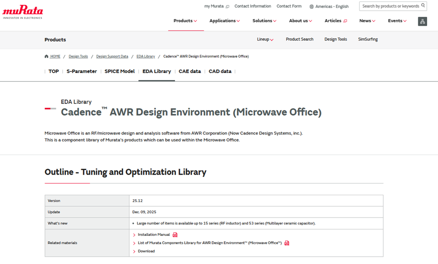This screenshot has height=264, width=438.
Task: Switch to the S-Parameter tab
Action: click(x=82, y=71)
